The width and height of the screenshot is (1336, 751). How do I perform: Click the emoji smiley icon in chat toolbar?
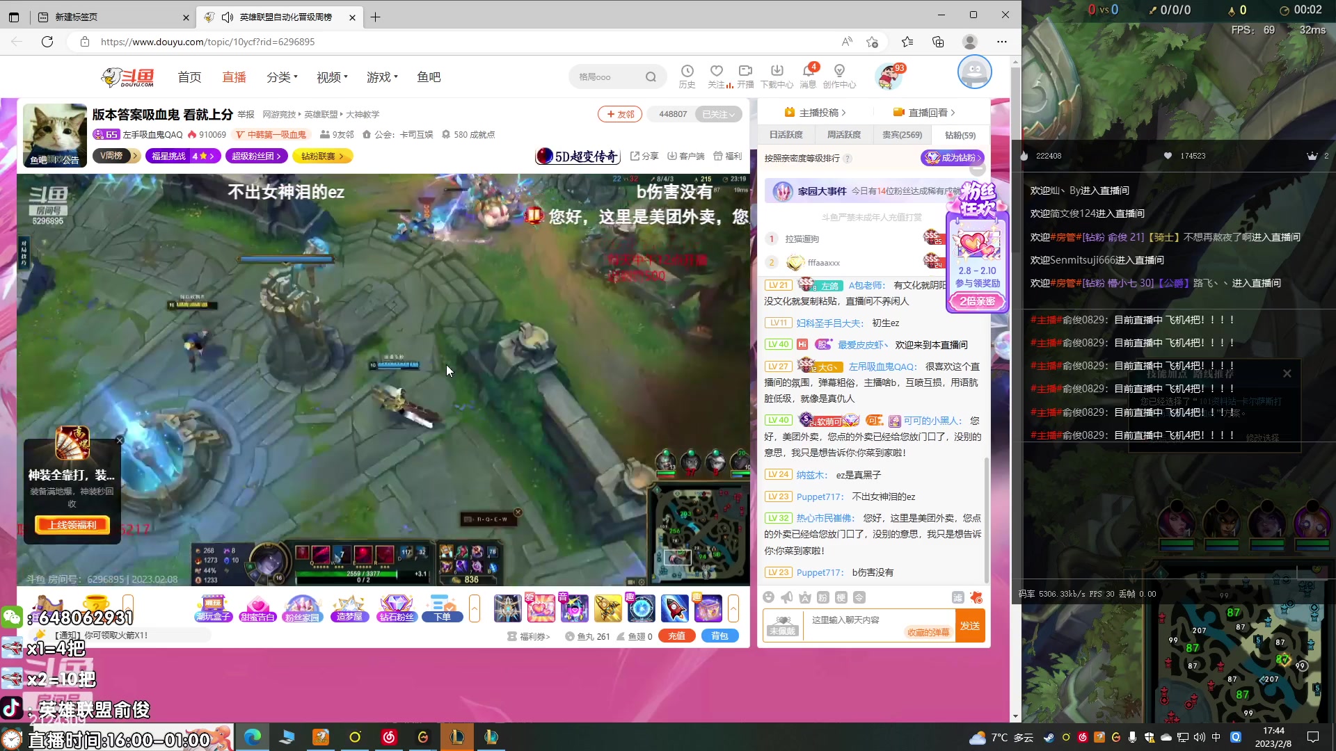768,597
